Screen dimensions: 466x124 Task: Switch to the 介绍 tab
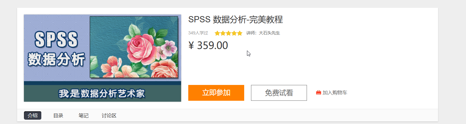[33, 116]
